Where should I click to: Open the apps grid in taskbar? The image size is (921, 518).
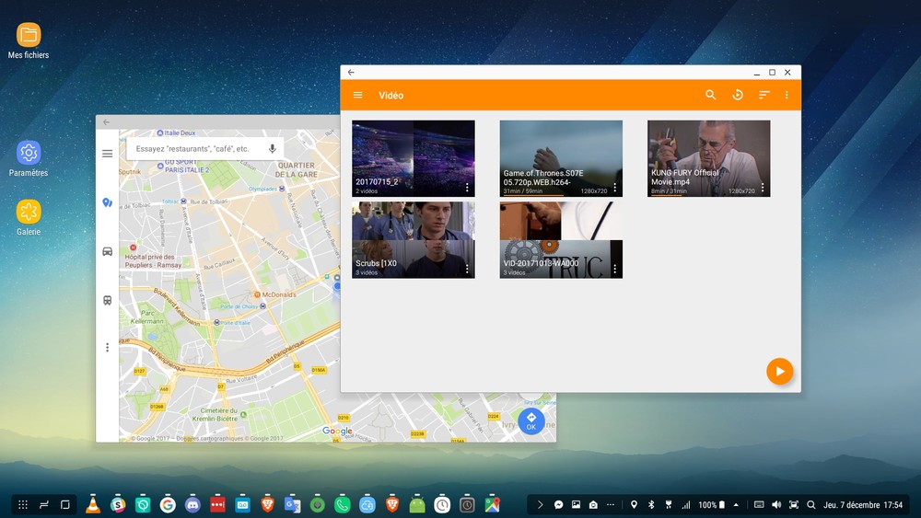point(23,504)
